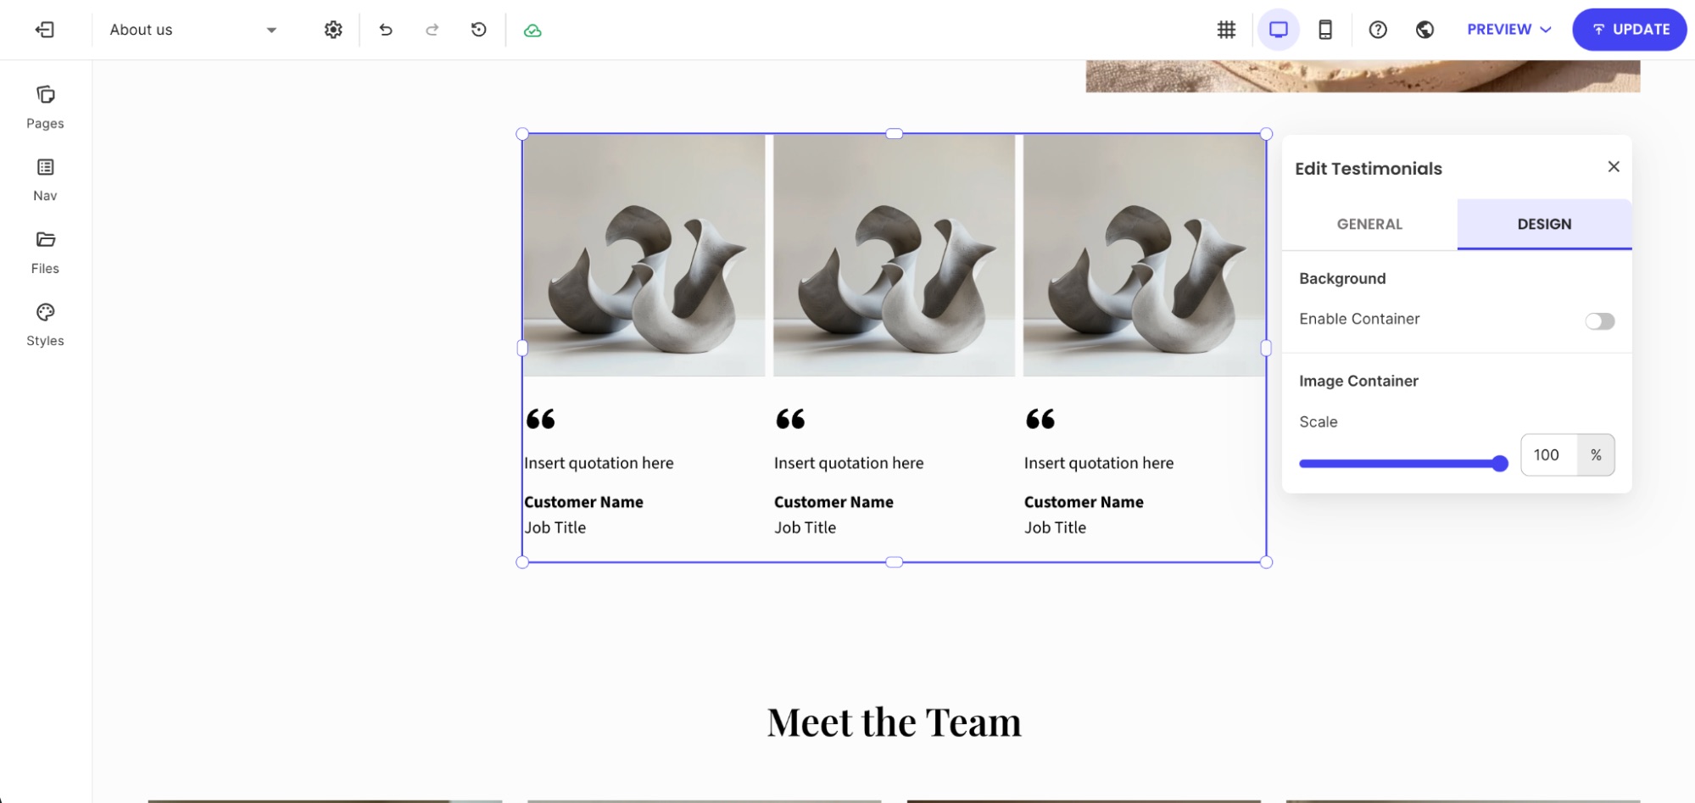
Task: Click the undo arrow icon
Action: 386,30
